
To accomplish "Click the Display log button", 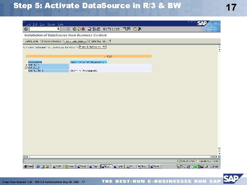I will coord(95,41).
